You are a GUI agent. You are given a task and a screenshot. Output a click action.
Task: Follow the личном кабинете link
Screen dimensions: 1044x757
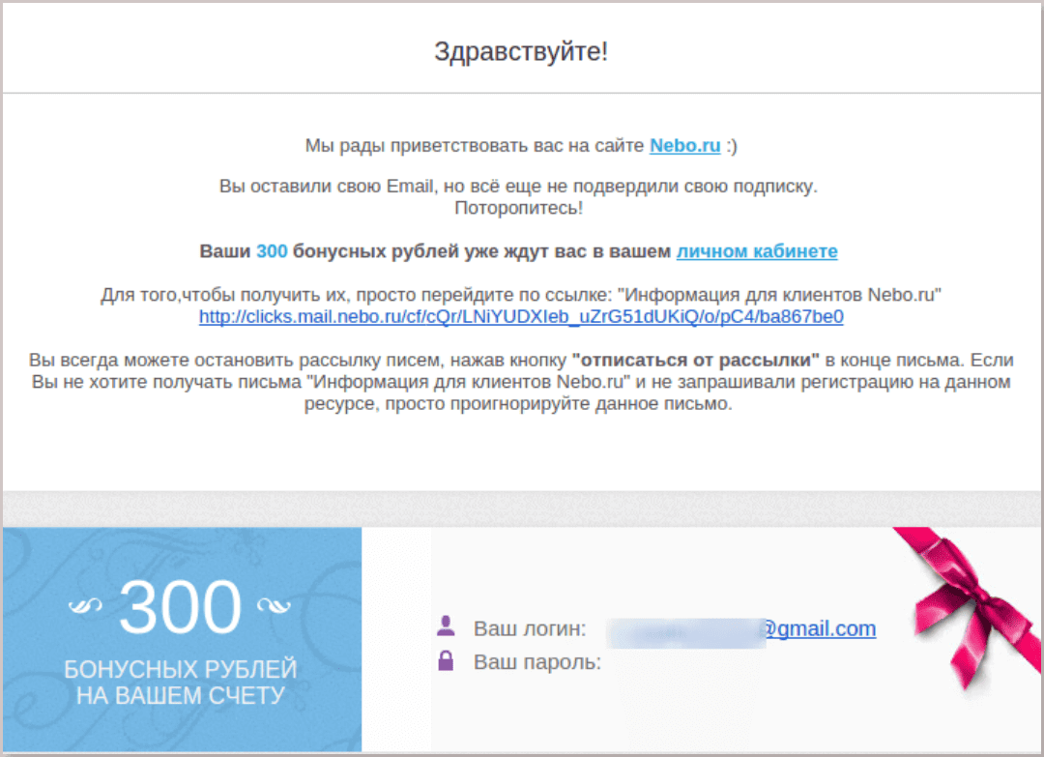[x=757, y=251]
